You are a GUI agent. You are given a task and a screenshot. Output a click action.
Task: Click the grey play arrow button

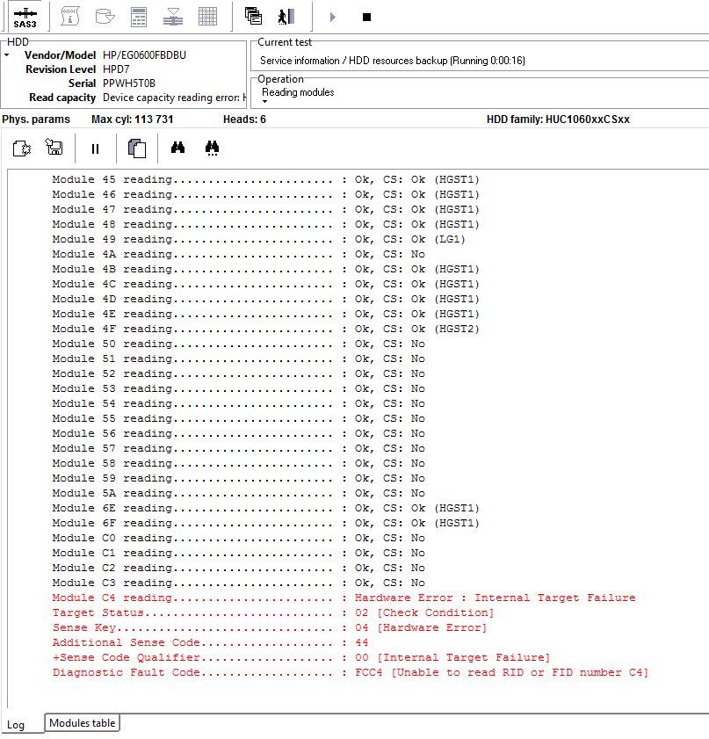[x=333, y=18]
